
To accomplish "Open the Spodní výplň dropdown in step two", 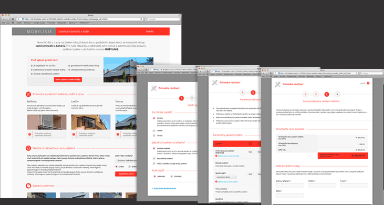I will coord(226,177).
